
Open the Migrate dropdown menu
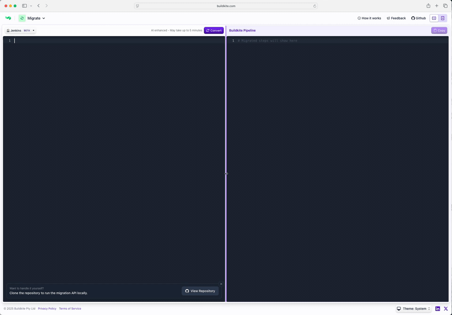click(36, 18)
